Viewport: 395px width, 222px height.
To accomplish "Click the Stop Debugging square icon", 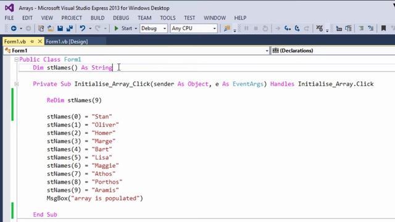I will (x=256, y=28).
